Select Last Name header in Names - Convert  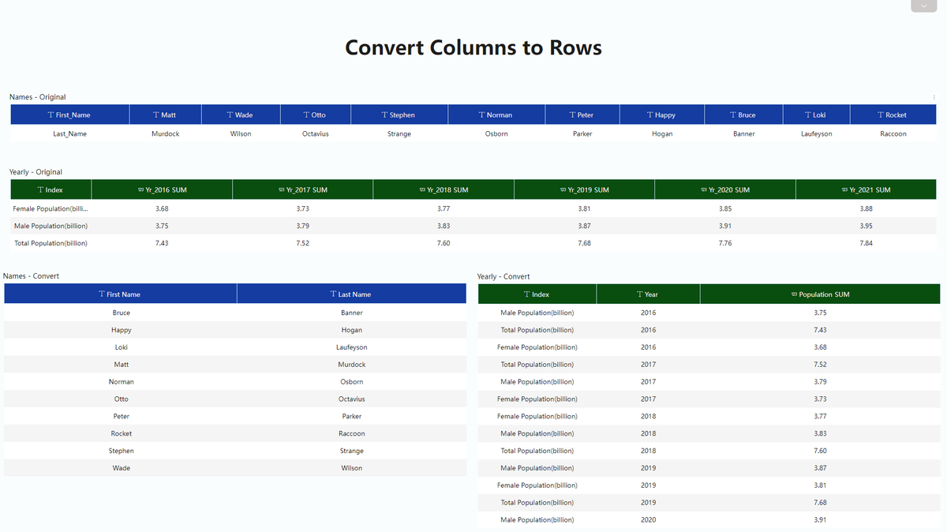(352, 294)
